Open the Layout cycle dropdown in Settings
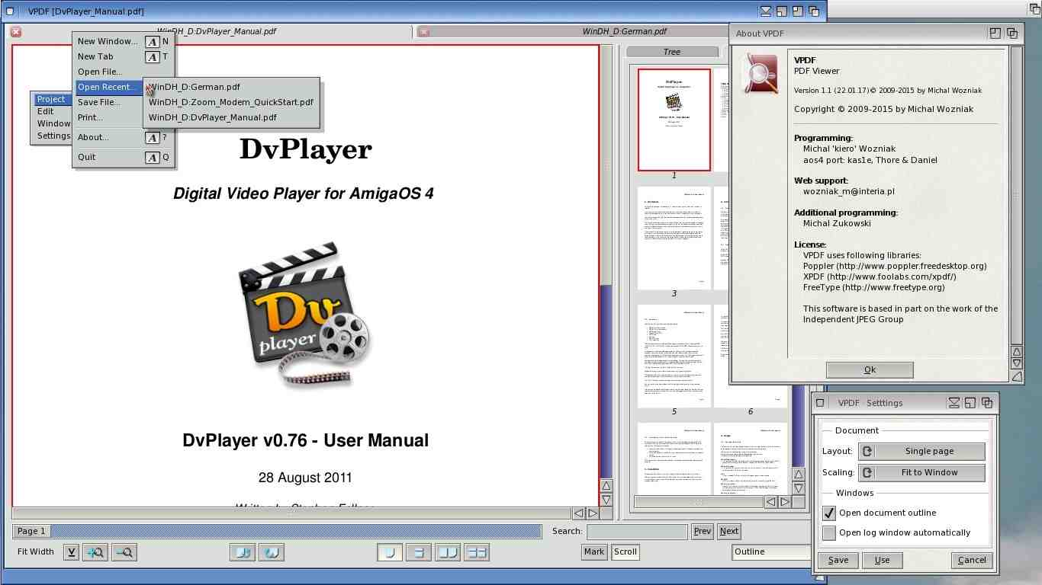1042x585 pixels. (921, 451)
